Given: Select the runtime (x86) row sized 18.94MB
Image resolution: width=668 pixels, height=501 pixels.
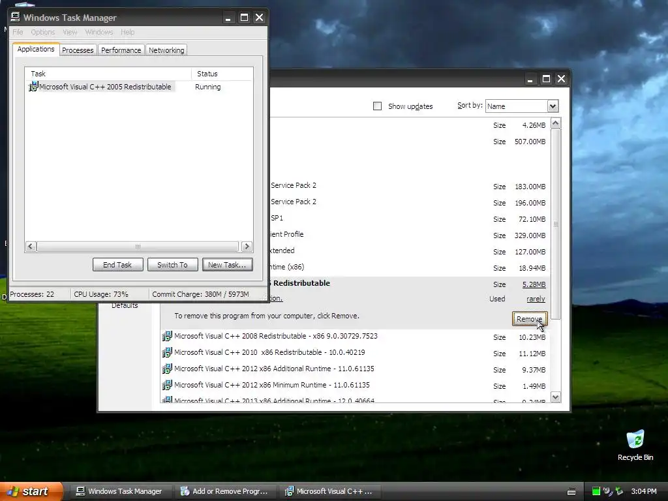Looking at the screenshot, I should [409, 267].
